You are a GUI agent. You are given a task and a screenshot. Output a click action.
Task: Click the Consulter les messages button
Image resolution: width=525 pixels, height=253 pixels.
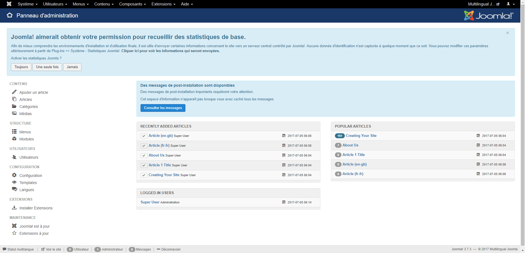click(163, 108)
